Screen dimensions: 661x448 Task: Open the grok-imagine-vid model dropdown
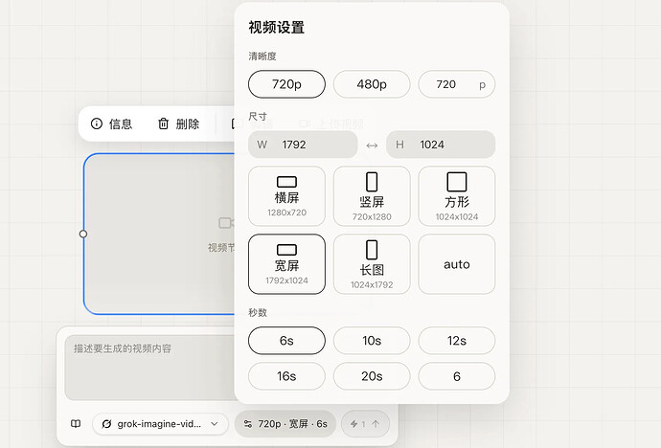coord(160,423)
